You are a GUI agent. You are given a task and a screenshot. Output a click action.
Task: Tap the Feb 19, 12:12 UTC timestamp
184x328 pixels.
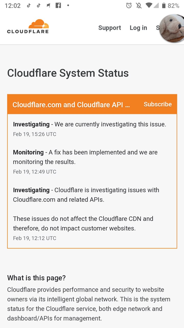pyautogui.click(x=34, y=238)
